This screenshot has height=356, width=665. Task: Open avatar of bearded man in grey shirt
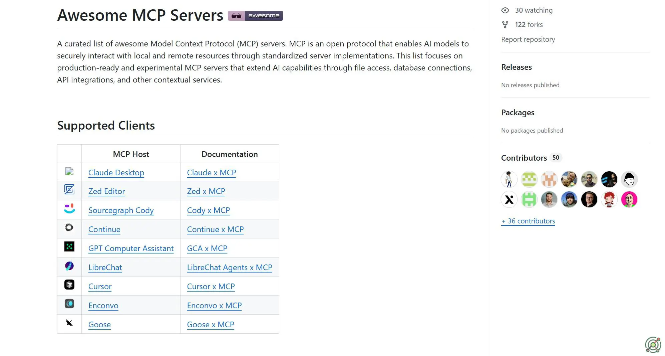(x=549, y=199)
